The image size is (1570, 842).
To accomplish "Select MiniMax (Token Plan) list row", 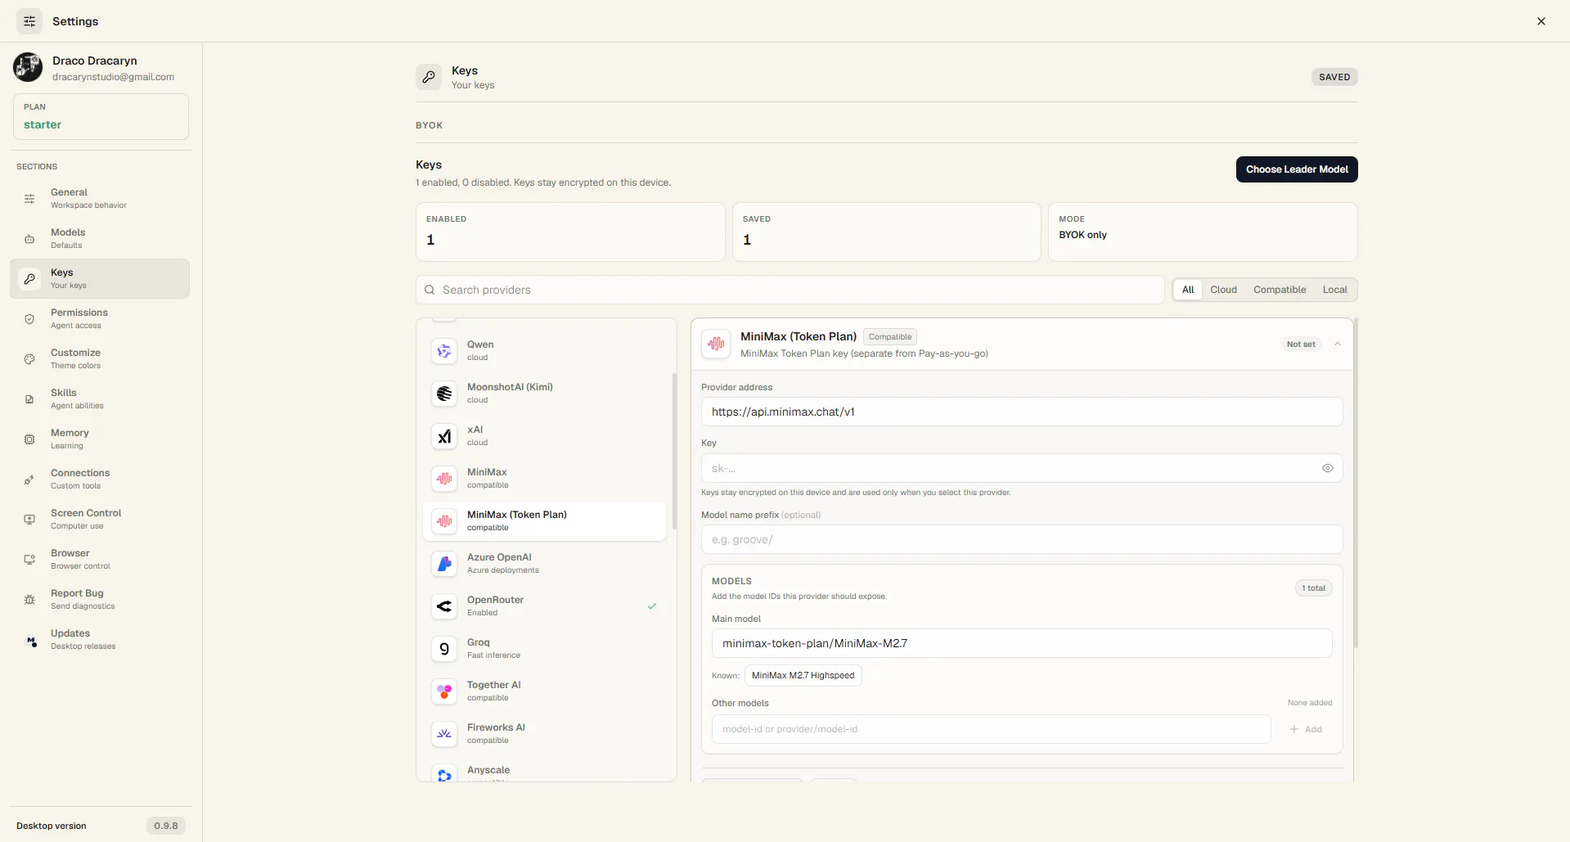I will pyautogui.click(x=545, y=521).
